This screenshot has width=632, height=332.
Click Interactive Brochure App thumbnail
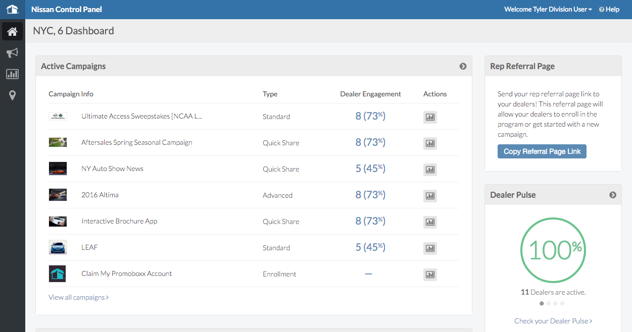pyautogui.click(x=58, y=221)
